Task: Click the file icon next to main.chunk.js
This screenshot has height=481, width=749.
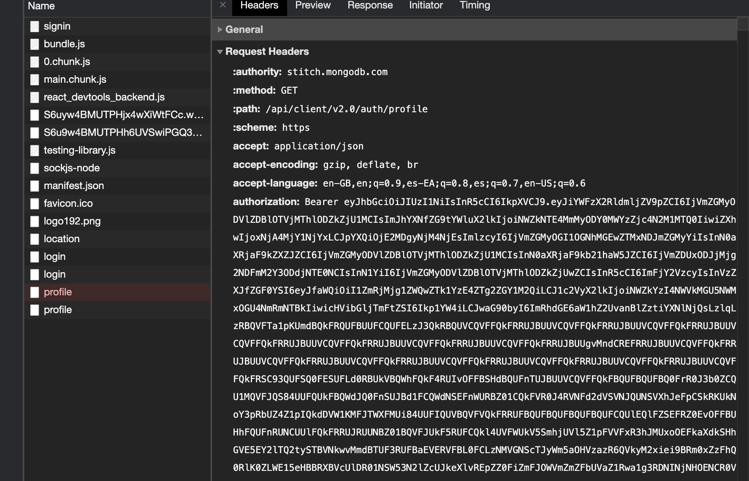Action: click(x=34, y=79)
